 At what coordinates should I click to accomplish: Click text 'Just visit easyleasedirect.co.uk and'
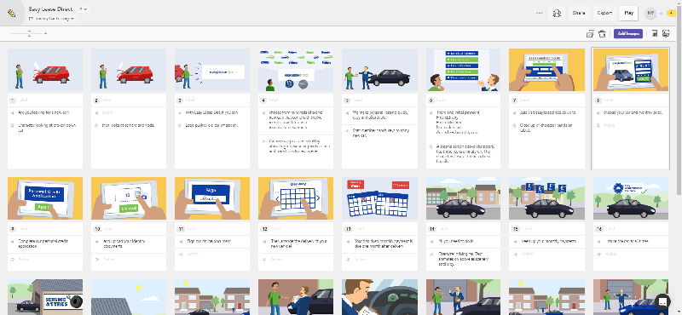pyautogui.click(x=548, y=112)
